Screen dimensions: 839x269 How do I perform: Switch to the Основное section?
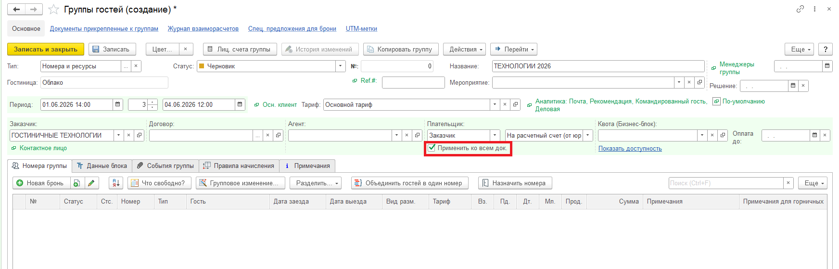[26, 28]
